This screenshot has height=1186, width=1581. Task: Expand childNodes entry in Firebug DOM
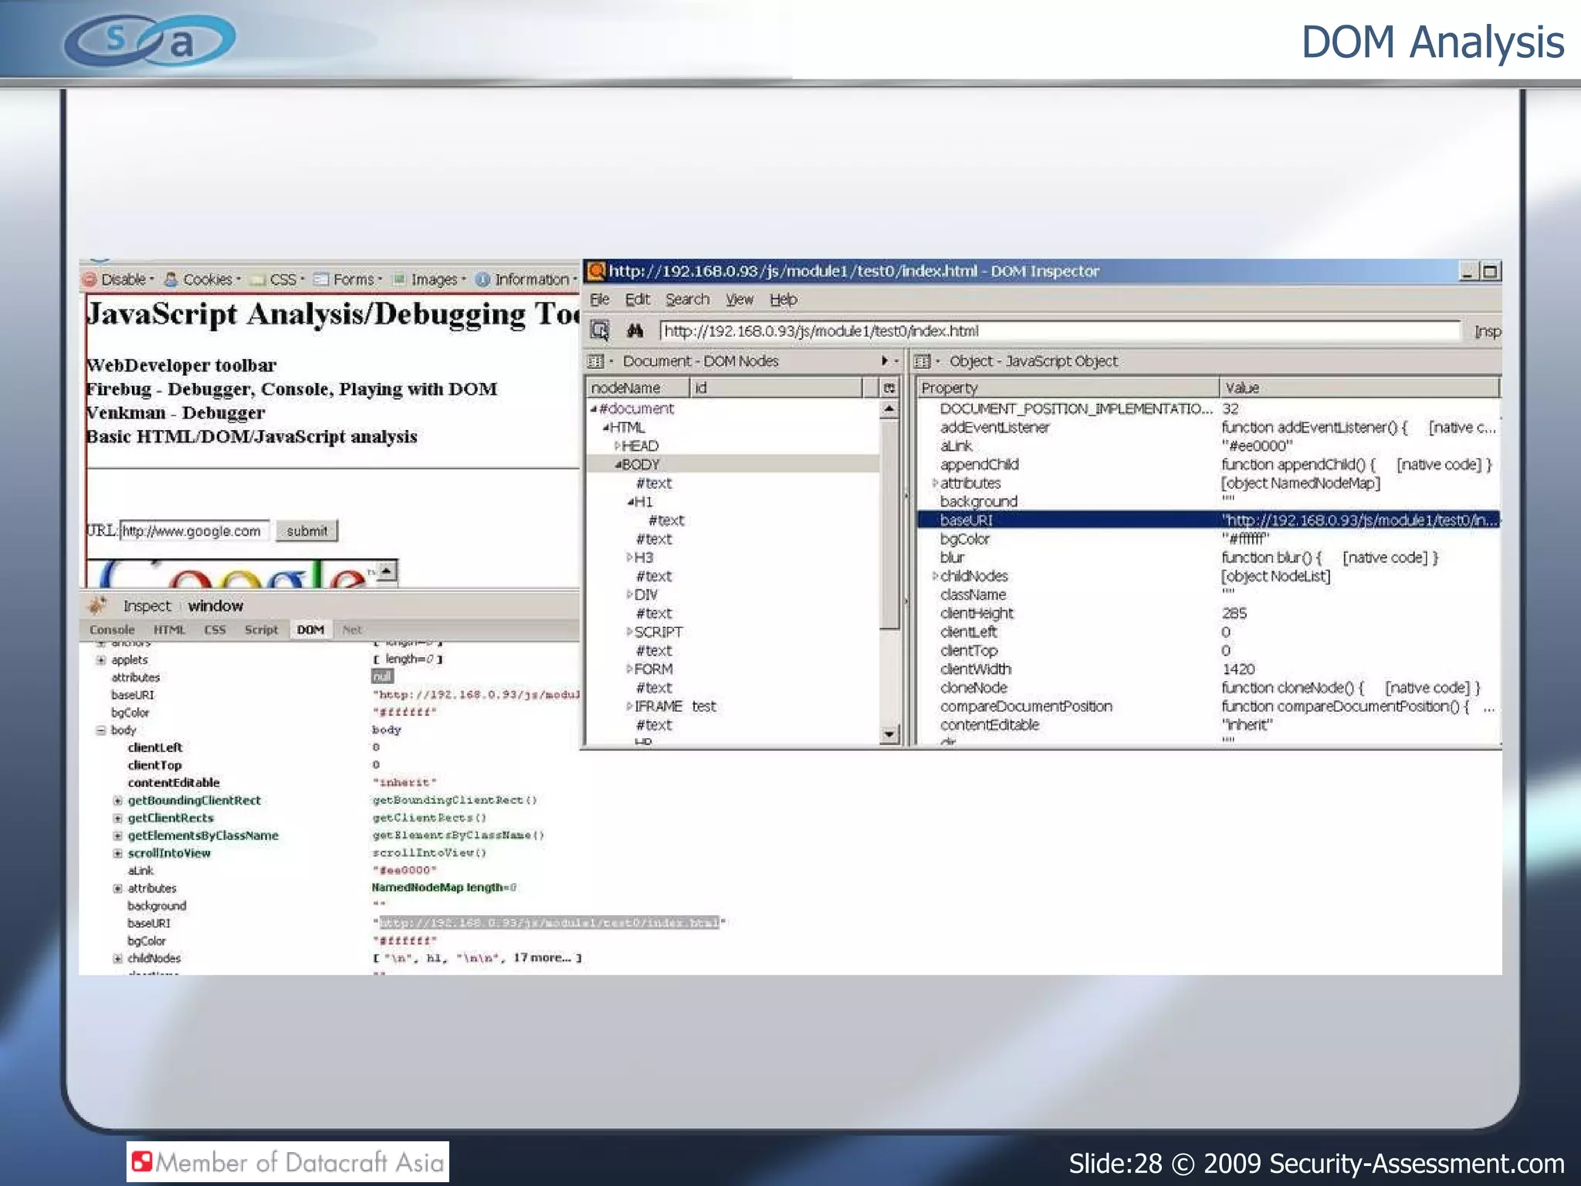point(117,959)
